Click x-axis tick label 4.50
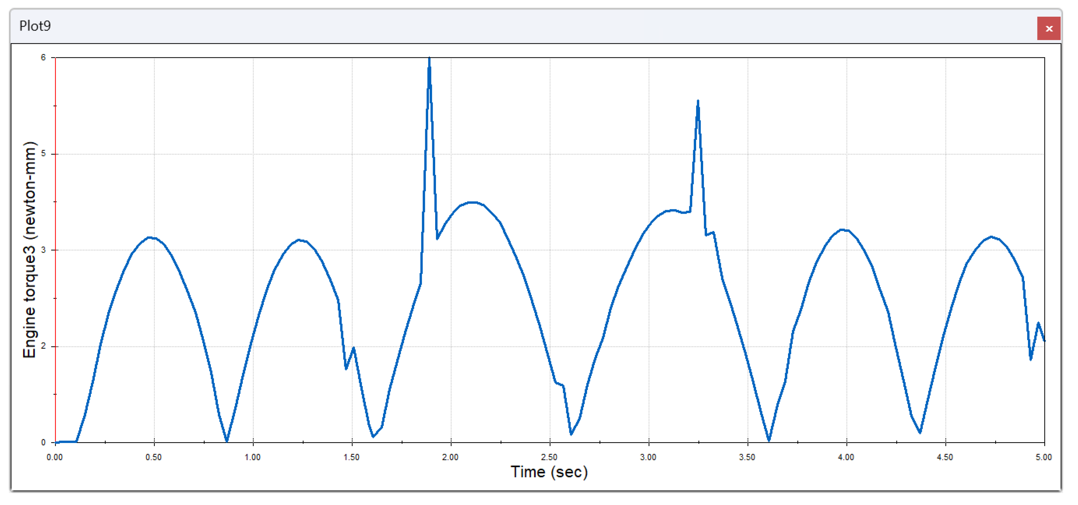1078x505 pixels. (945, 457)
